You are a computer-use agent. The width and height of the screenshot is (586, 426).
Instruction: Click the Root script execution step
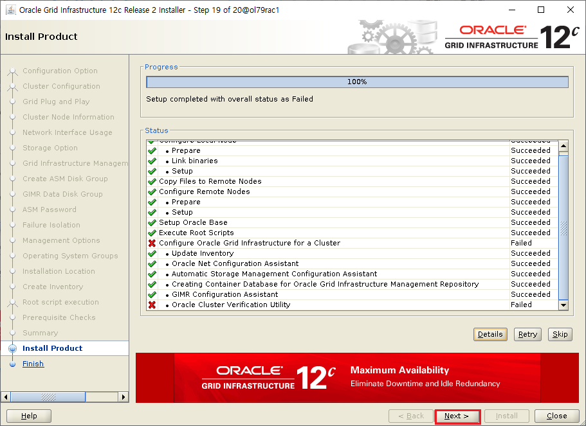(60, 302)
